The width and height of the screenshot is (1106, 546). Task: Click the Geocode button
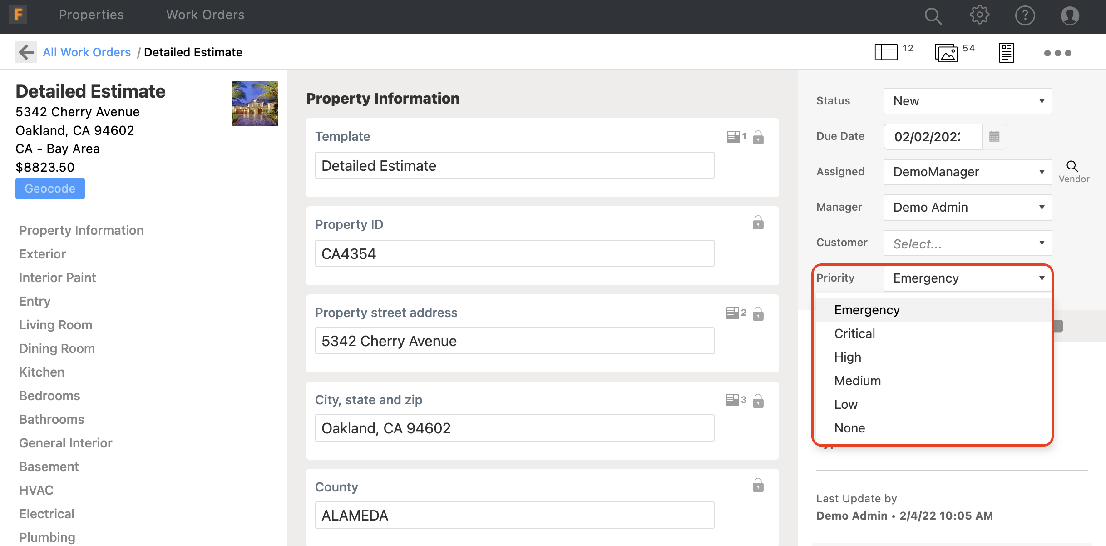point(50,189)
